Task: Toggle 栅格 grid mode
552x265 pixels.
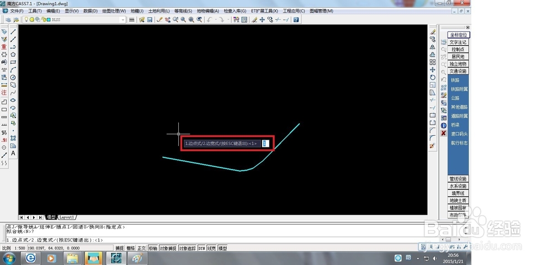Action: [131, 248]
